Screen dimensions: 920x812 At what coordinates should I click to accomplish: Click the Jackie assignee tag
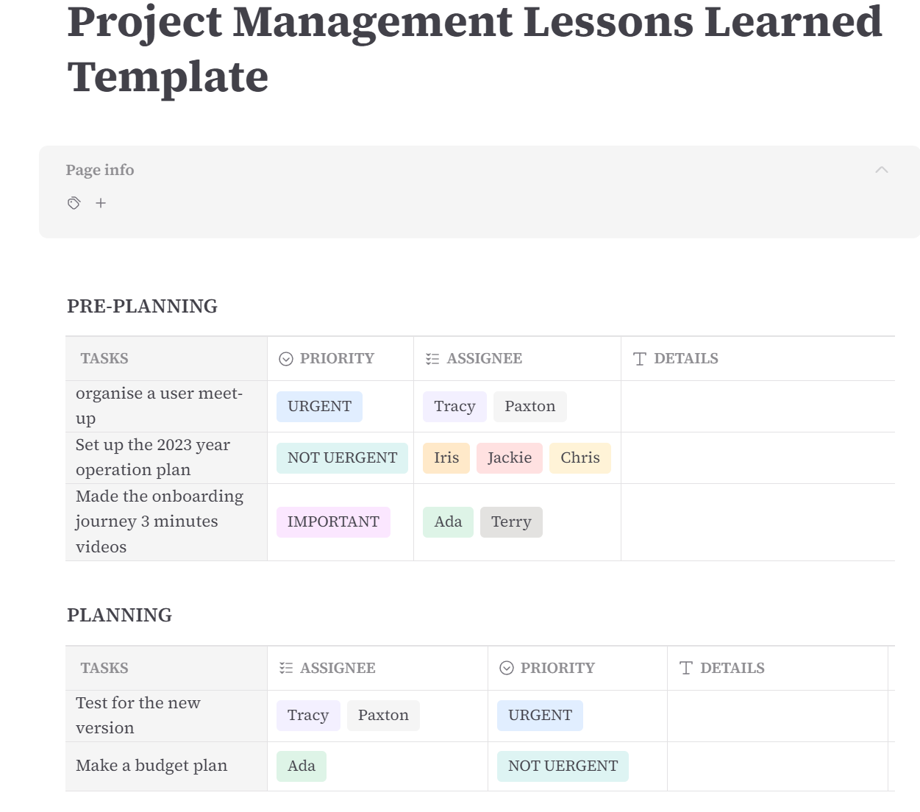click(510, 458)
